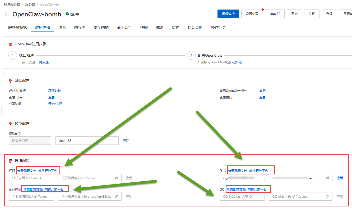This screenshot has width=352, height=212.
Task: Click the 续费 button with external icon
Action: click(275, 14)
